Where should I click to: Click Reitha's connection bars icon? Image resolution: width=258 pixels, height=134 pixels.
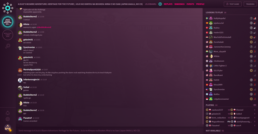click(x=255, y=94)
